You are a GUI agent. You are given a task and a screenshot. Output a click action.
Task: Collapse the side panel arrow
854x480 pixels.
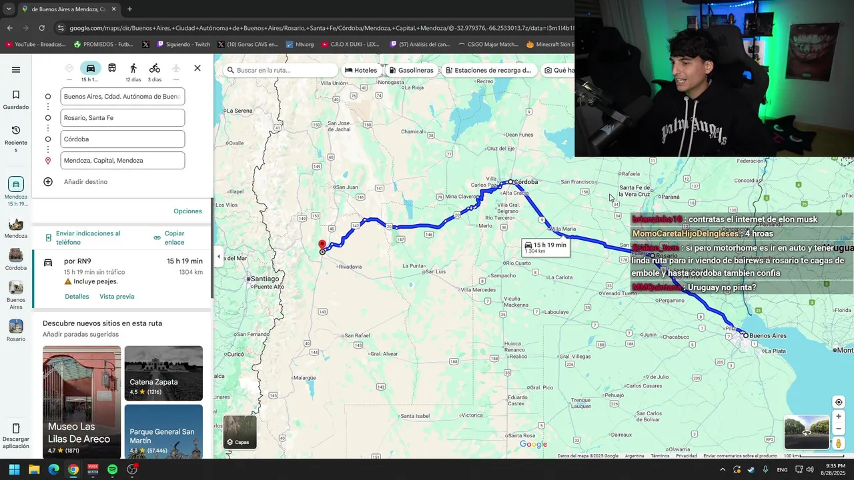click(x=218, y=257)
